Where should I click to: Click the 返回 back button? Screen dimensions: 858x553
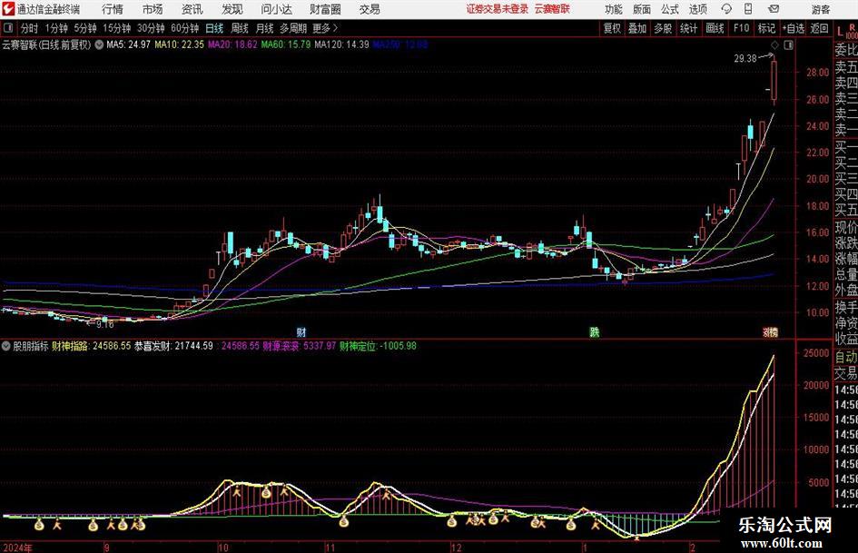[x=819, y=28]
